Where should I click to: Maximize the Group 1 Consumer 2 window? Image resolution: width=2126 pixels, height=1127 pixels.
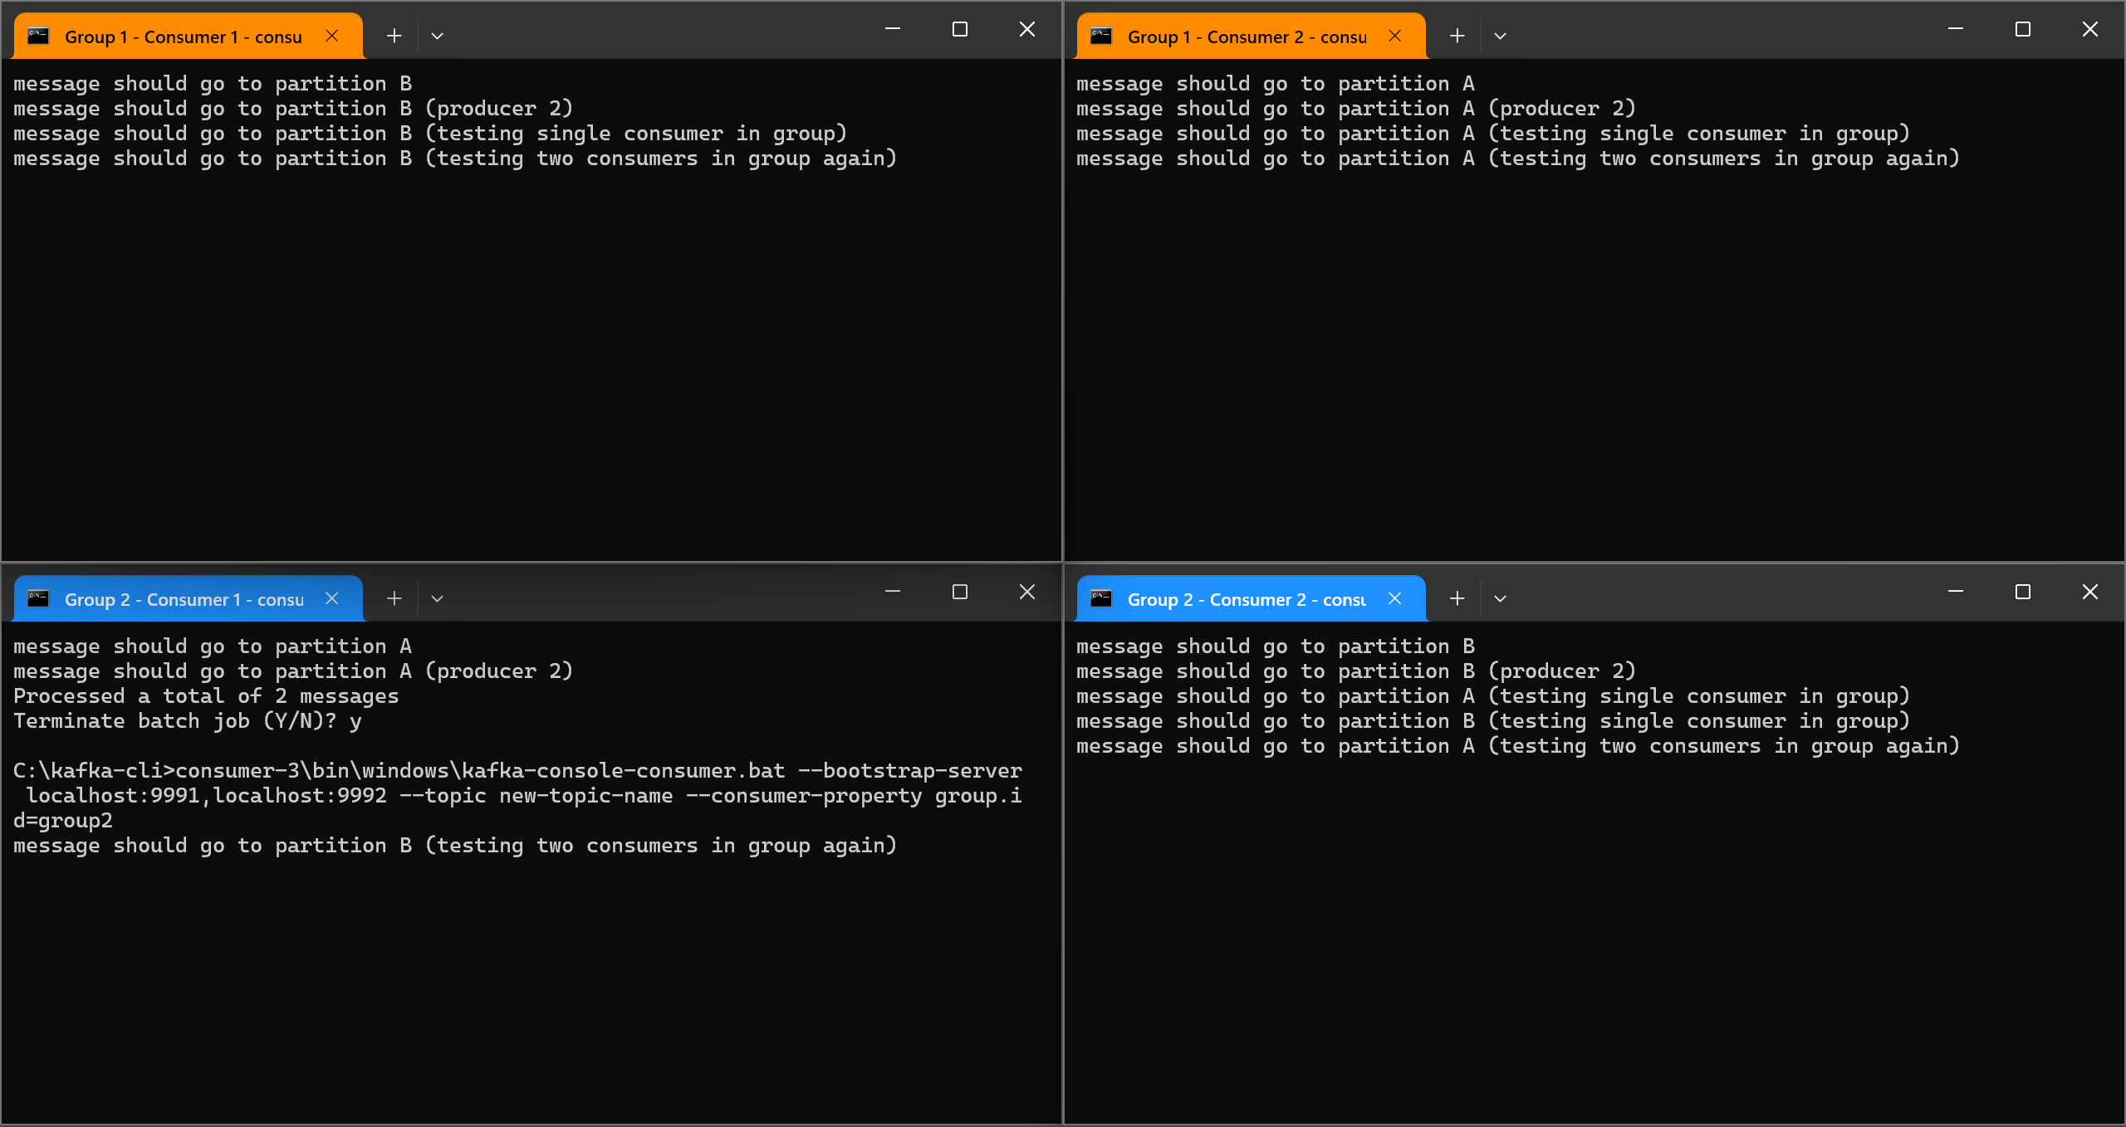click(2023, 29)
